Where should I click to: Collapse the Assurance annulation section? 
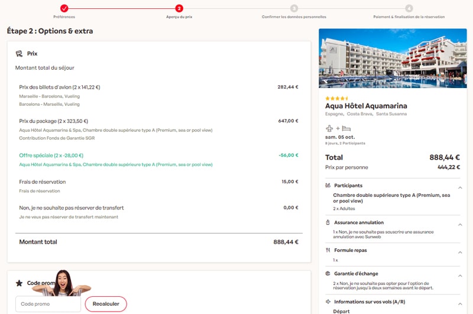coord(460,225)
